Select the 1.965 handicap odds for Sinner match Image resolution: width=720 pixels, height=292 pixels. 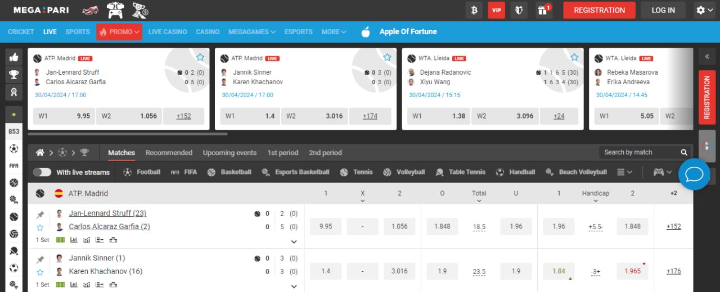point(632,271)
